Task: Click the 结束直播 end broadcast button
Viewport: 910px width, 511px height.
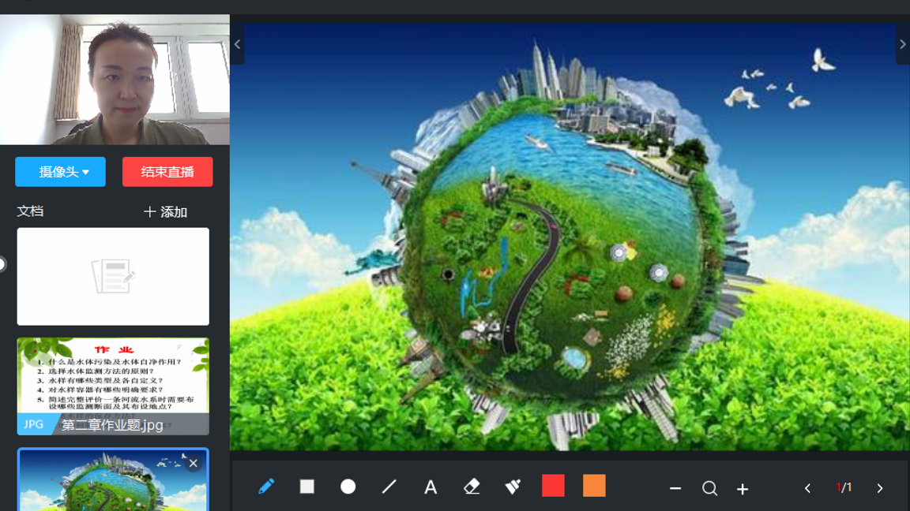Action: (167, 172)
